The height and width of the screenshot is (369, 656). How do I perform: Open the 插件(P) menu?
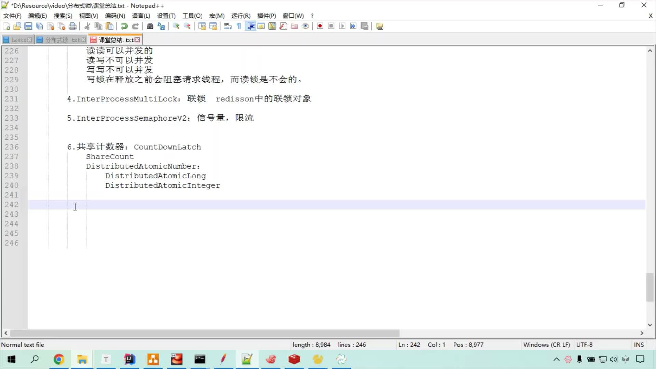266,16
